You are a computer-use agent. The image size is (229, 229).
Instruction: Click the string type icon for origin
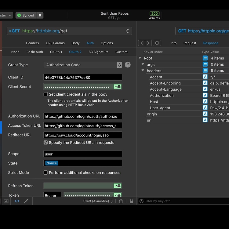205,114
